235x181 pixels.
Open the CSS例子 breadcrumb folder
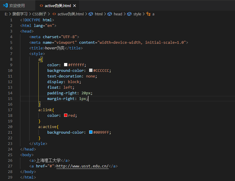pyautogui.click(x=39, y=14)
